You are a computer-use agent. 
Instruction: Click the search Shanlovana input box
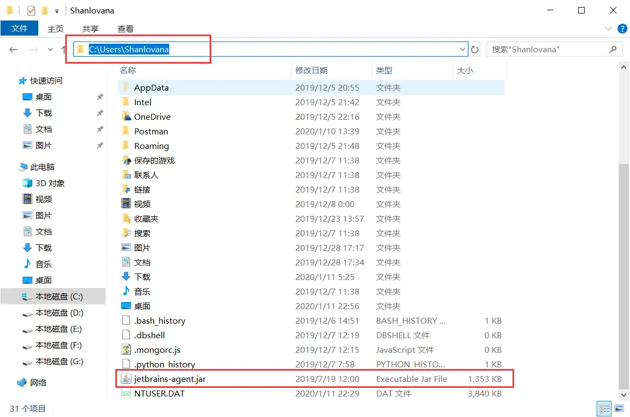pos(553,50)
